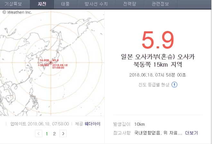The height and width of the screenshot is (144, 212).
Task: Click the 진도 등급별 현상 info icon
Action: pyautogui.click(x=174, y=84)
